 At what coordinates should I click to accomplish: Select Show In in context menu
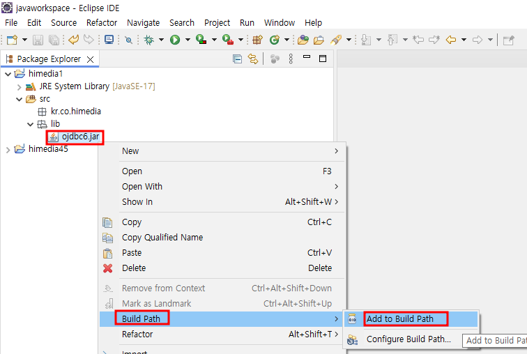click(222, 202)
